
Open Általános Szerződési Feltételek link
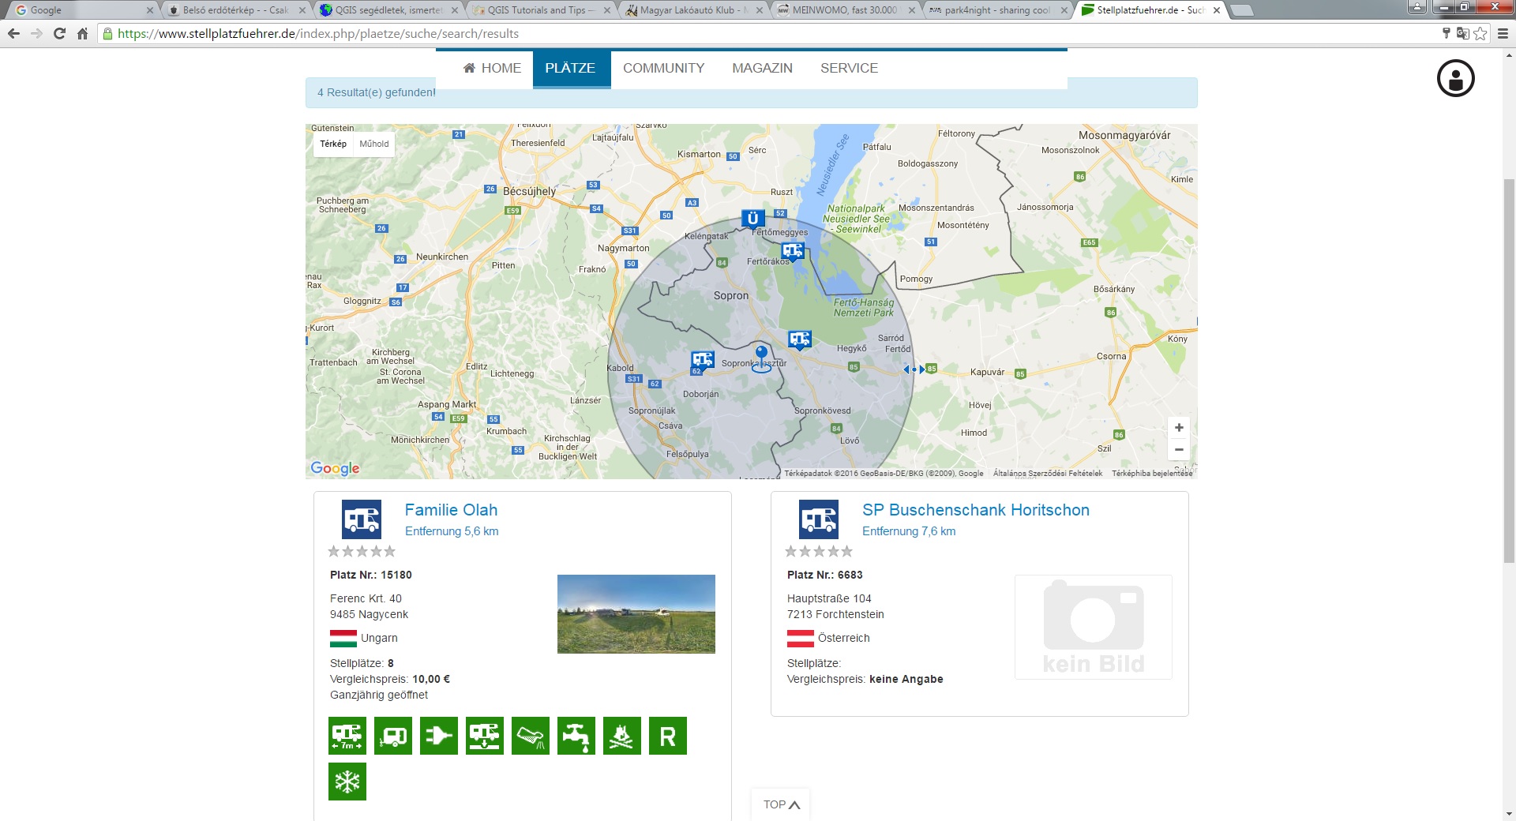coord(1048,474)
